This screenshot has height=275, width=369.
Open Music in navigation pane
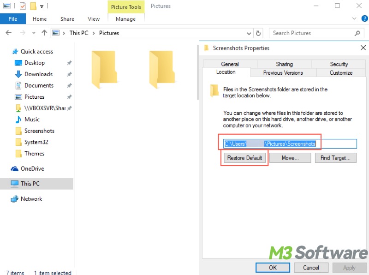pyautogui.click(x=32, y=120)
